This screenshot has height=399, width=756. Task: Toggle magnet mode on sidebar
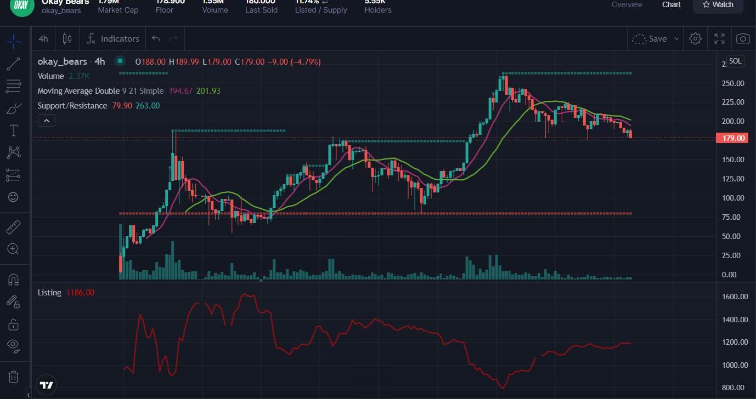coord(14,280)
